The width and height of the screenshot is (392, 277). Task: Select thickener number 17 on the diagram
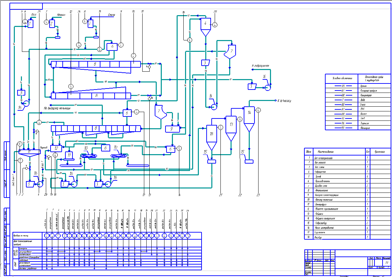click(30, 153)
